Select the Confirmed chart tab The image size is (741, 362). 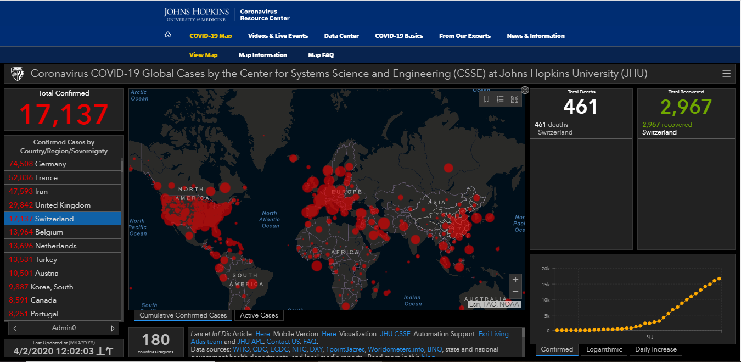tap(557, 349)
